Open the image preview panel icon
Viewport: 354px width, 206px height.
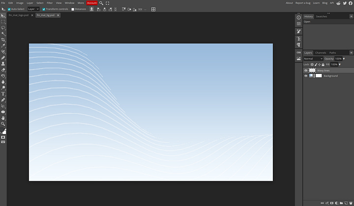point(299,59)
